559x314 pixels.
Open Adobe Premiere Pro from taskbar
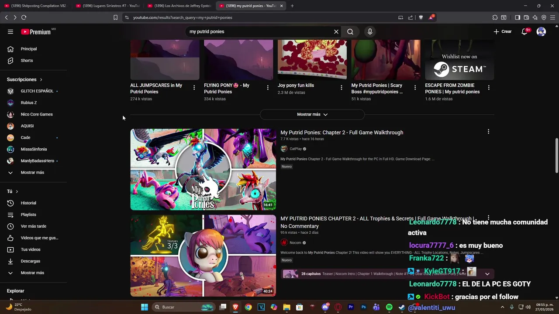click(x=351, y=307)
